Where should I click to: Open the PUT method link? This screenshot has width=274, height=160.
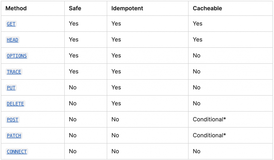click(x=11, y=88)
